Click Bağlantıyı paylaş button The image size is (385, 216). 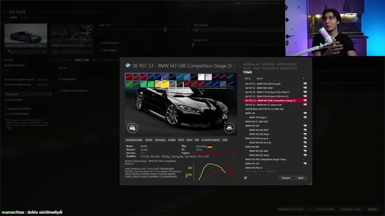351,209
